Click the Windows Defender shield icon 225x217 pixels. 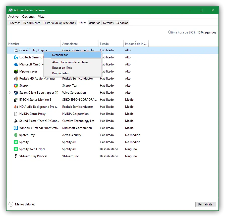[x=16, y=128]
